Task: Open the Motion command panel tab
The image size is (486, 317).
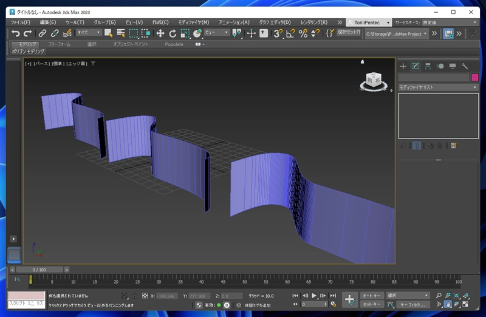Action: (440, 66)
